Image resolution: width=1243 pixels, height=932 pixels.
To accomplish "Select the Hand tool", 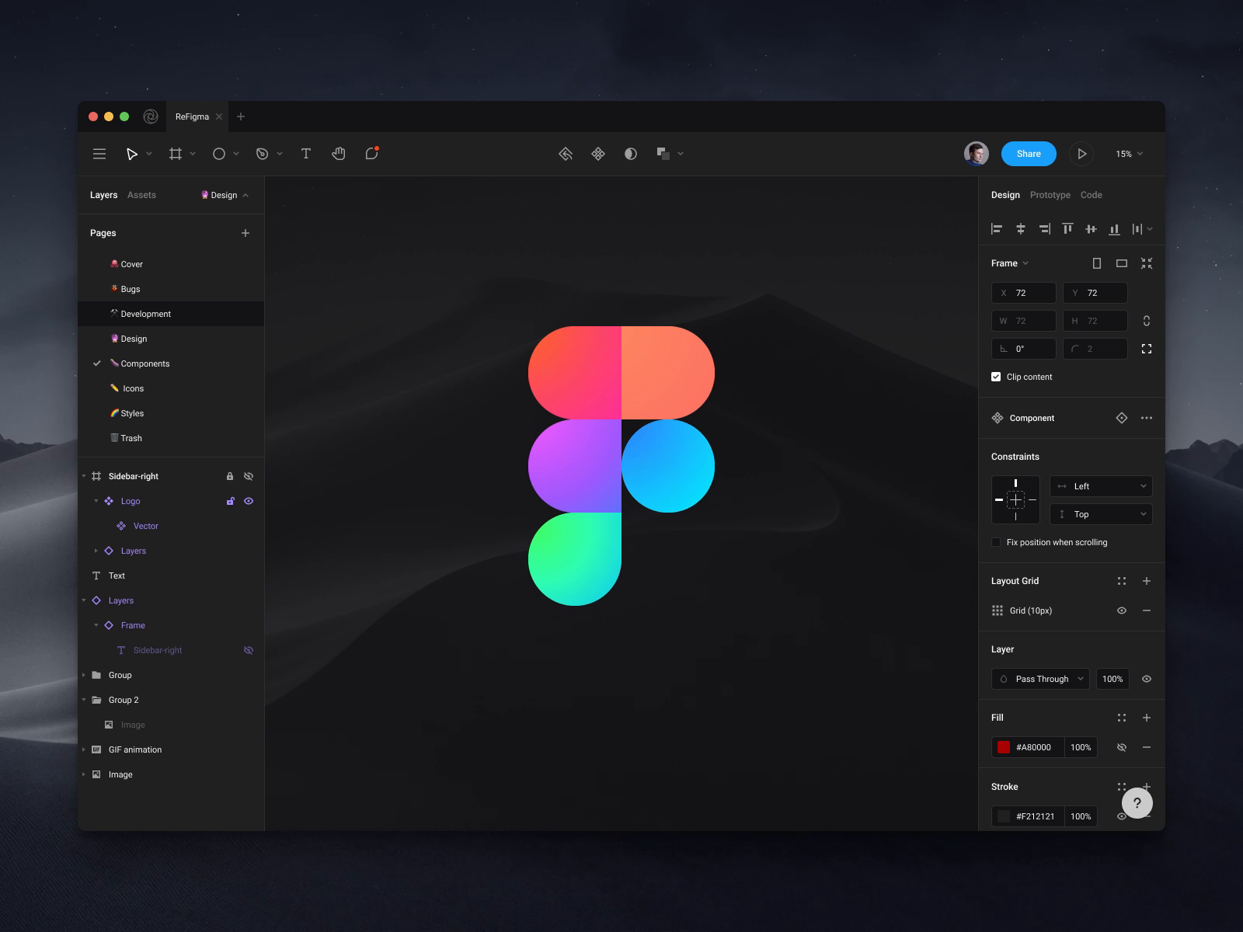I will click(339, 154).
